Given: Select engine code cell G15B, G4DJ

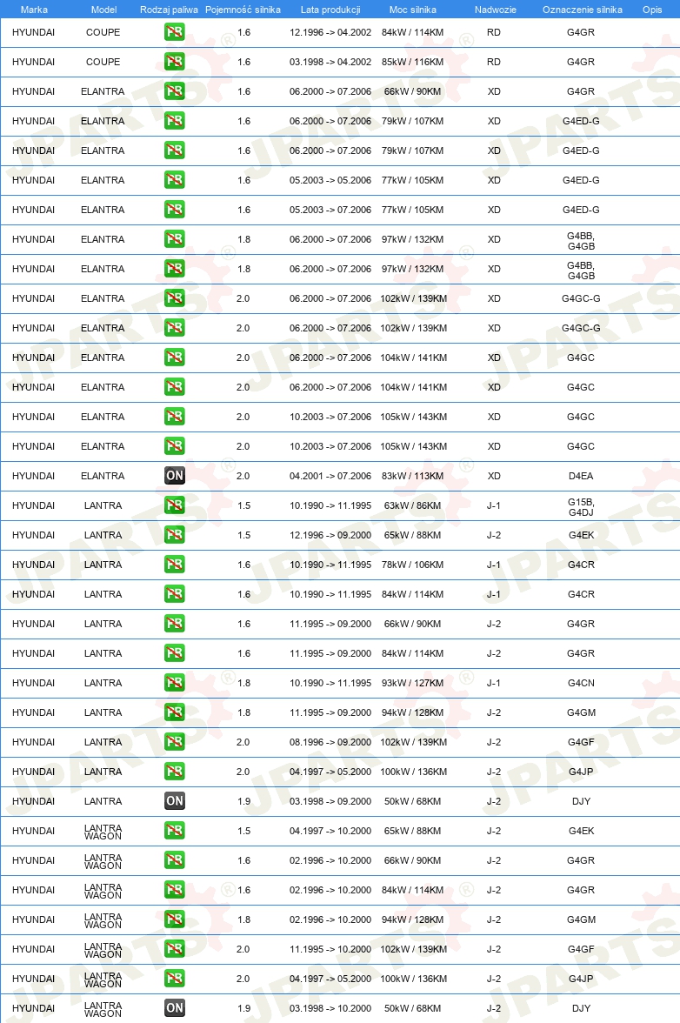Looking at the screenshot, I should tap(581, 507).
